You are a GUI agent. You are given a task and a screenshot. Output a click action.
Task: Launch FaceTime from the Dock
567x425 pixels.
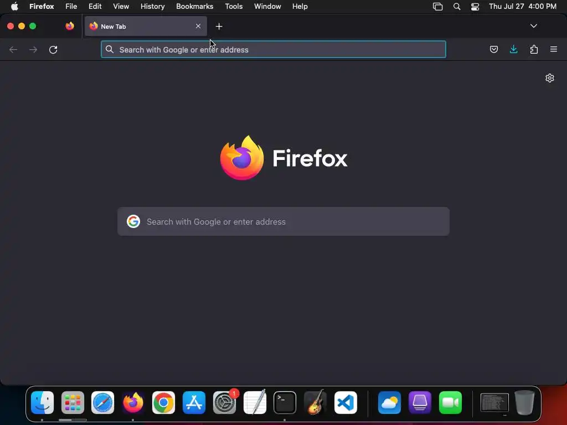coord(450,403)
